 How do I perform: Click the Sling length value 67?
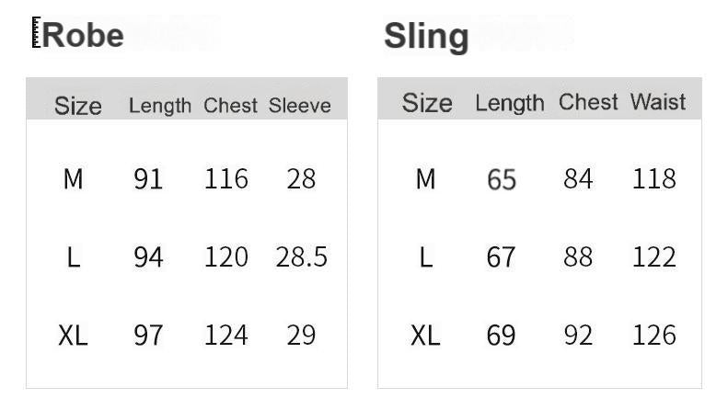pyautogui.click(x=502, y=257)
